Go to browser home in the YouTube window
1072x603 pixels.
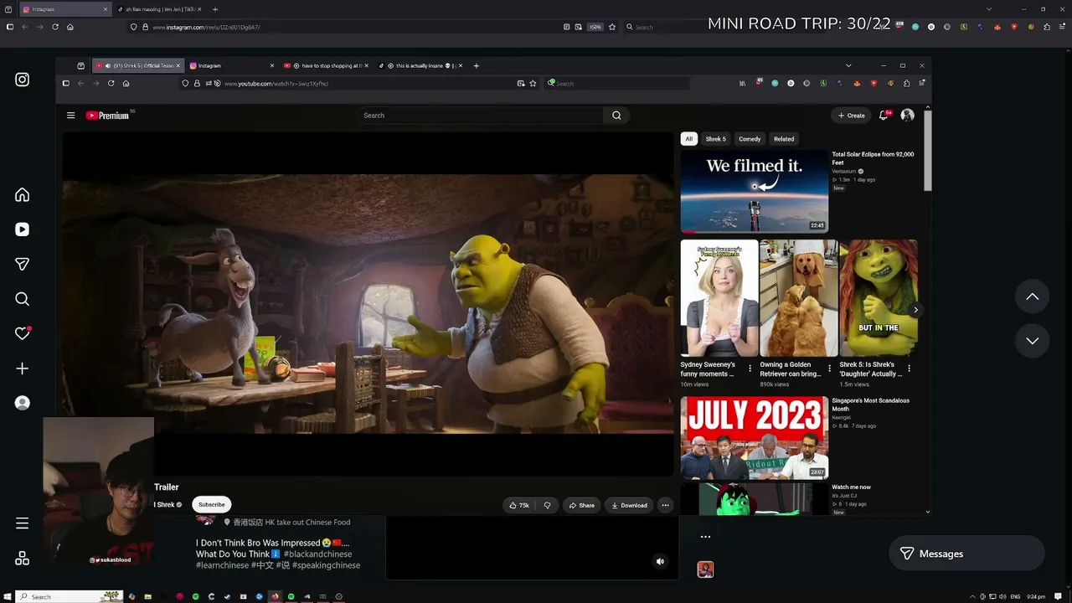pyautogui.click(x=126, y=84)
